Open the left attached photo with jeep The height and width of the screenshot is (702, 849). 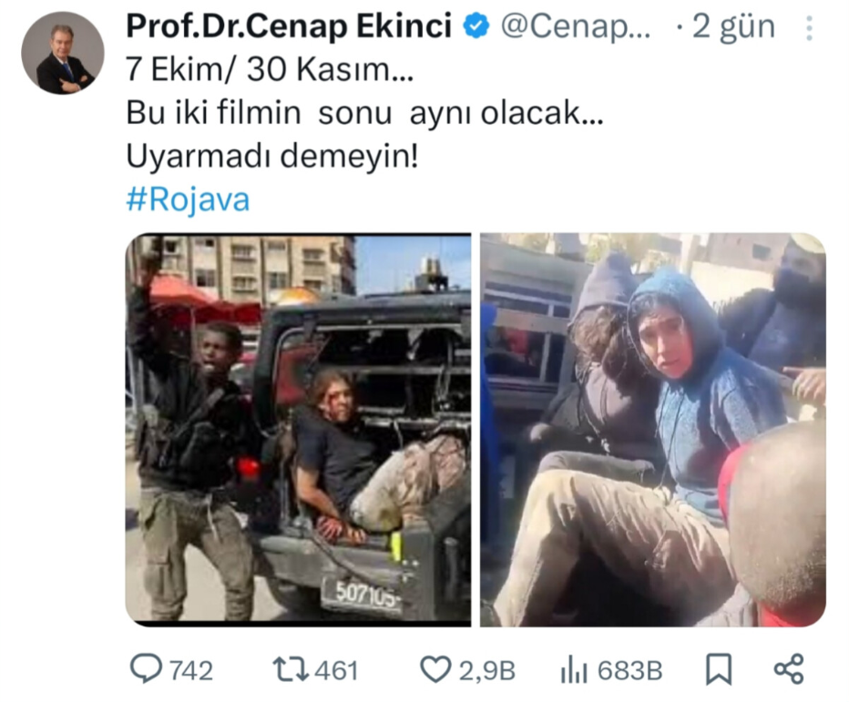299,430
